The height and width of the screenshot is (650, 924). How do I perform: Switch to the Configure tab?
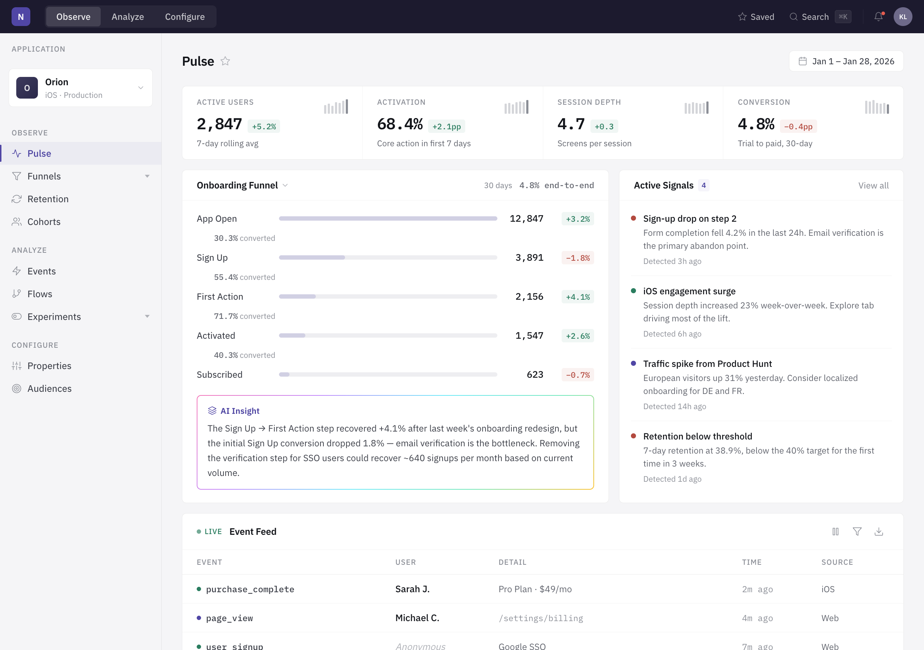(x=185, y=17)
